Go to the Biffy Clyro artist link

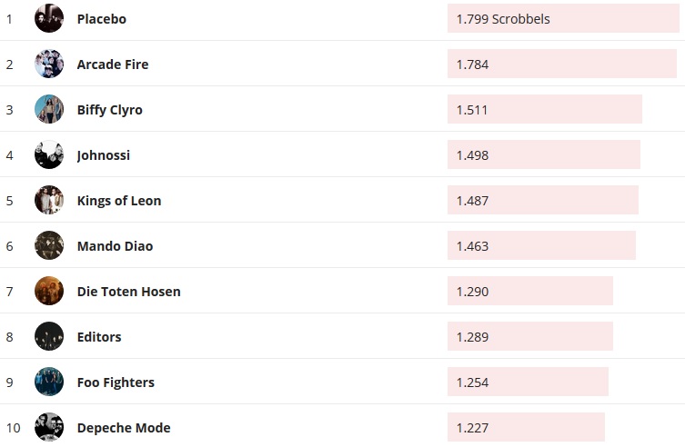click(x=109, y=110)
